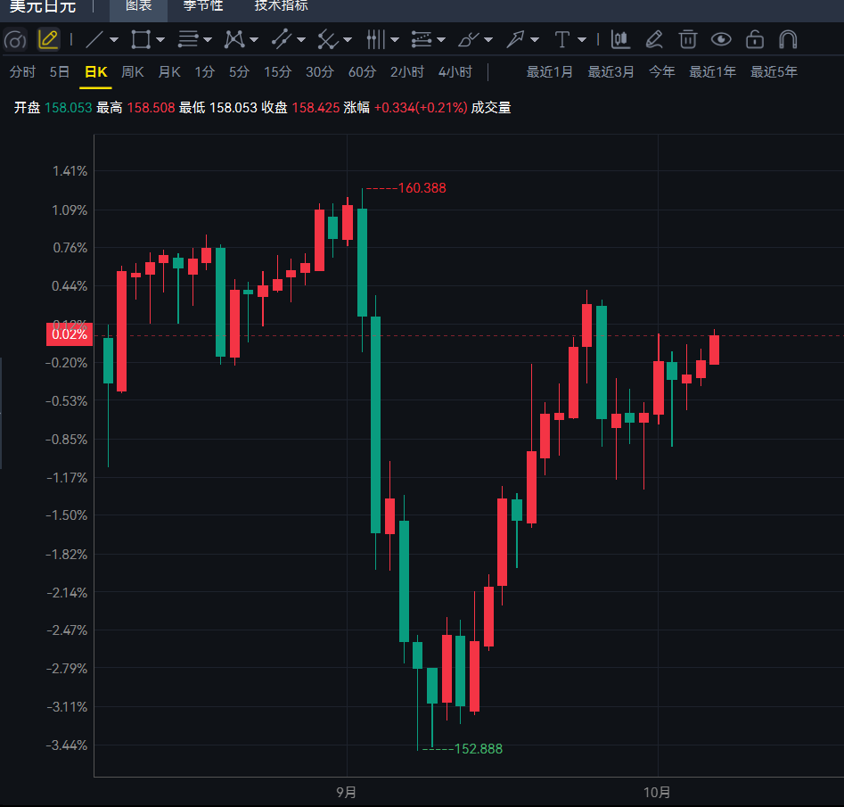
Task: Expand the parallel lines dropdown arrow
Action: (208, 40)
